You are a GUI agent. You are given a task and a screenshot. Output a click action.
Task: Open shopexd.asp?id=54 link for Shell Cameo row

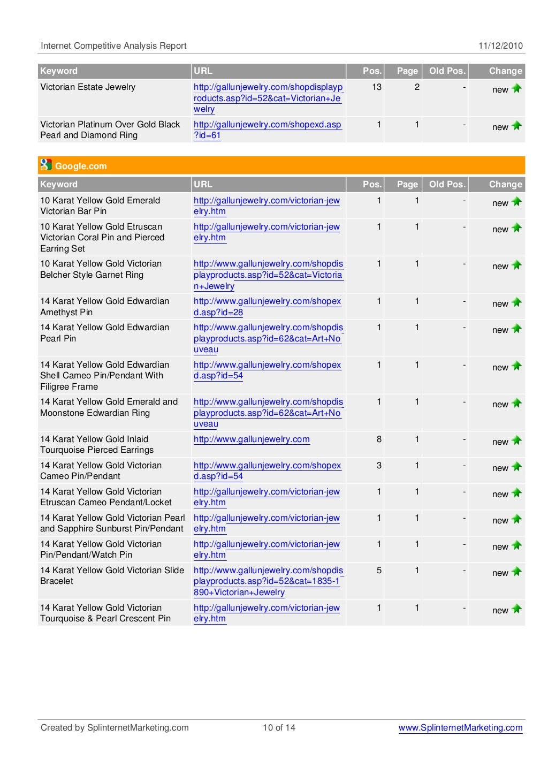pyautogui.click(x=267, y=370)
